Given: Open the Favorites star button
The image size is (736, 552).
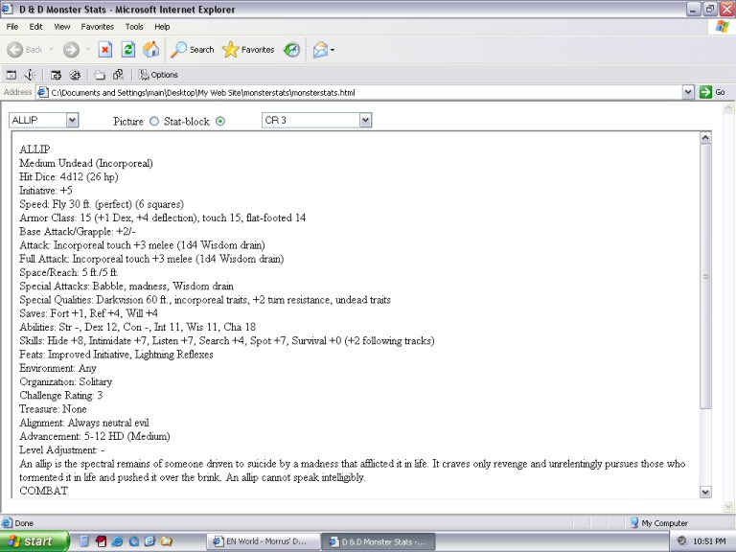Looking at the screenshot, I should click(x=248, y=49).
